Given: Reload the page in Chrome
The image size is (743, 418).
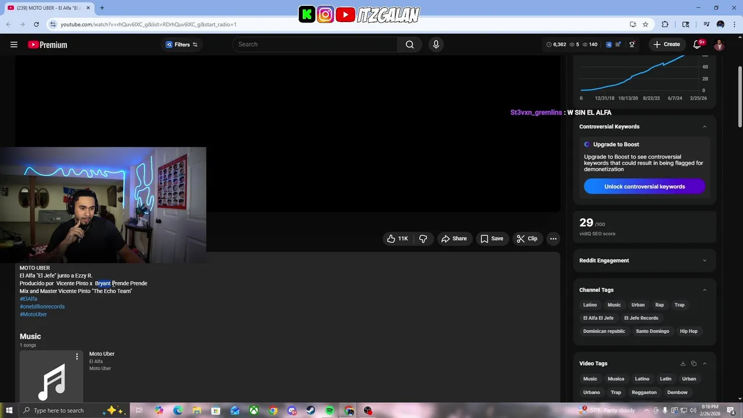Looking at the screenshot, I should click(x=36, y=24).
